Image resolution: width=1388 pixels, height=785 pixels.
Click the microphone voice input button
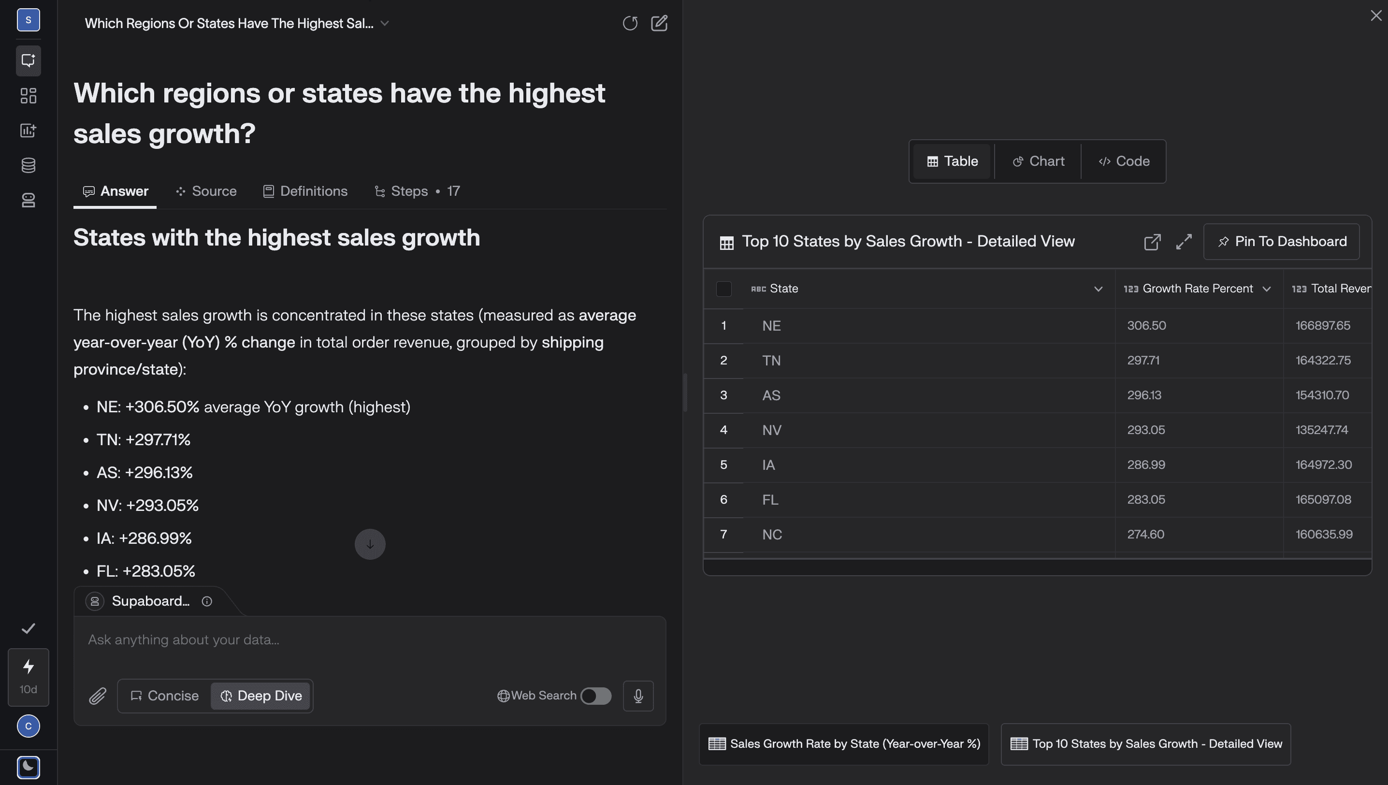[x=638, y=696]
